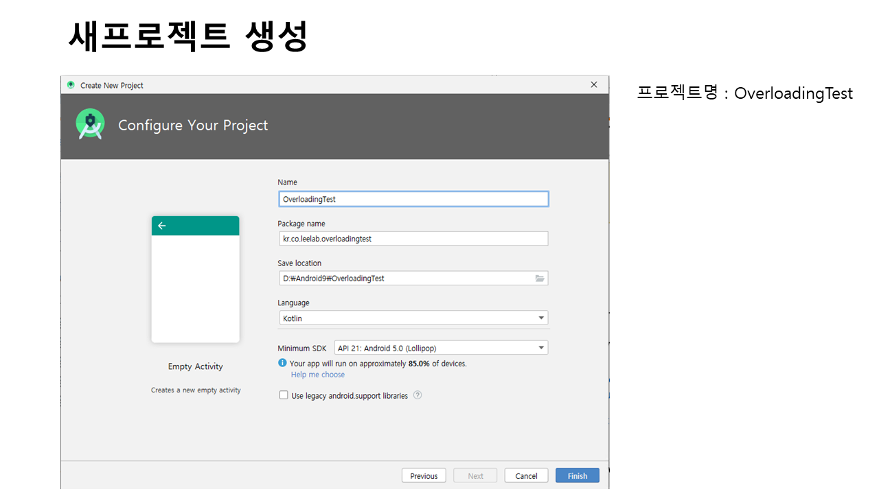Image resolution: width=879 pixels, height=494 pixels.
Task: Enable Use legacy android.support libraries checkbox
Action: [x=284, y=395]
